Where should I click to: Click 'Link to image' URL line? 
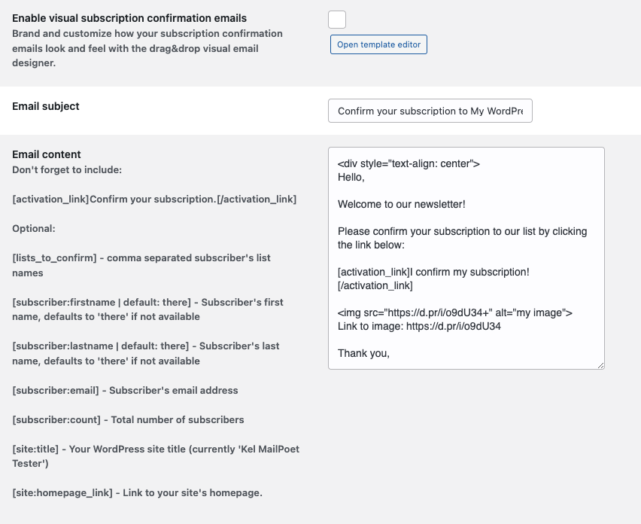point(419,327)
